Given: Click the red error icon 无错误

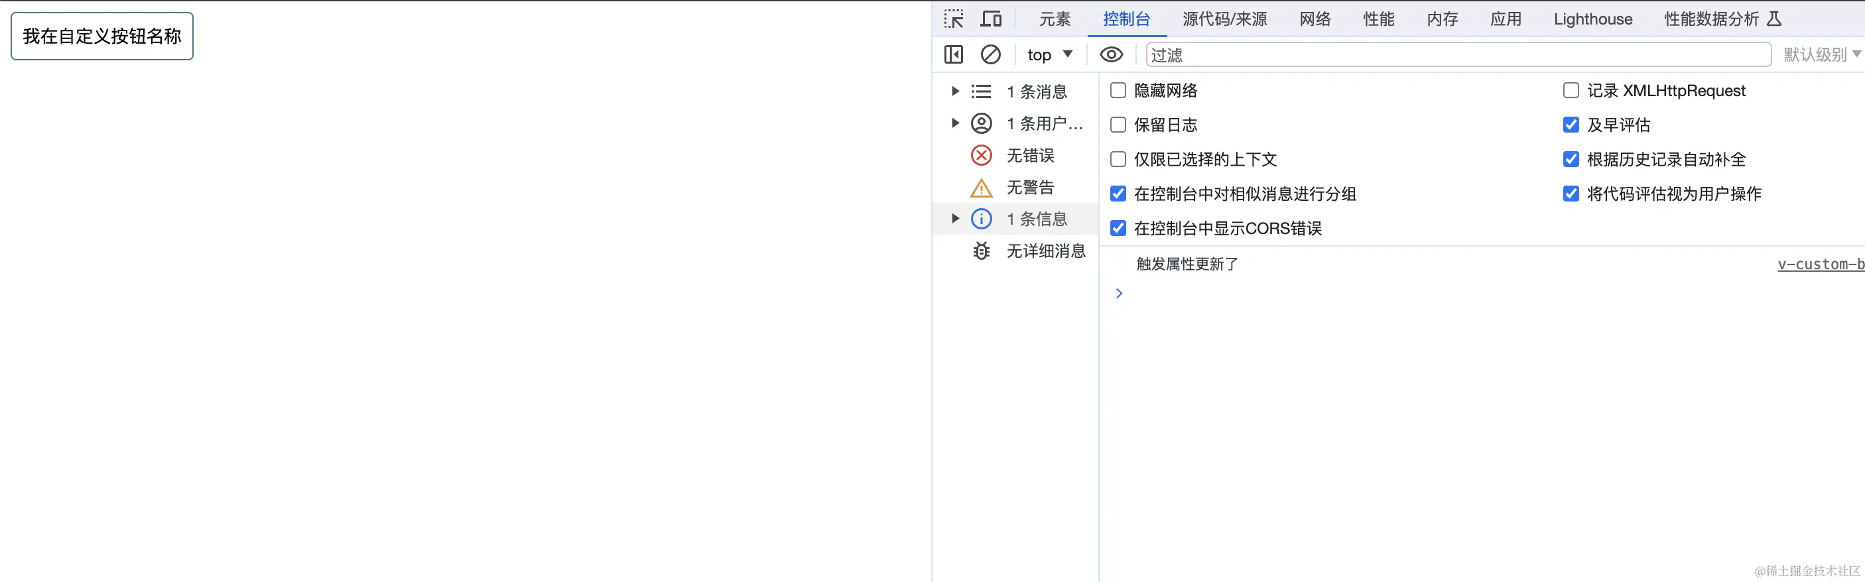Looking at the screenshot, I should coord(981,156).
